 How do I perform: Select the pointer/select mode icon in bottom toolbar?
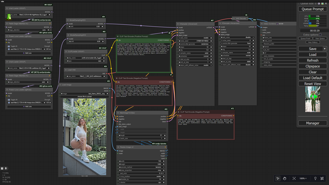click(x=278, y=178)
